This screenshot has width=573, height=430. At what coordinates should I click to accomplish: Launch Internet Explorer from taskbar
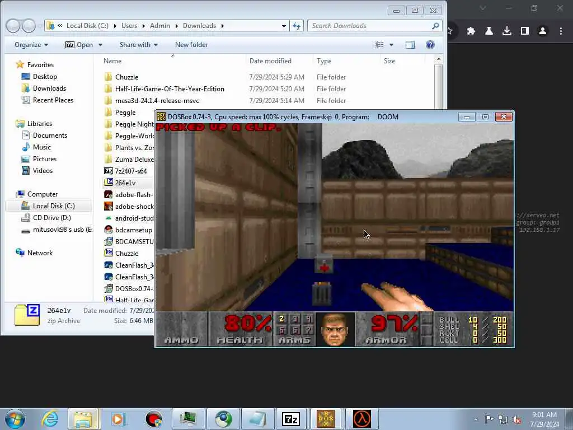coord(50,419)
